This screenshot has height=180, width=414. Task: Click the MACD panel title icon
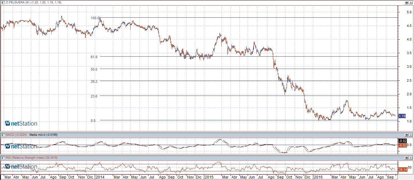[3, 135]
